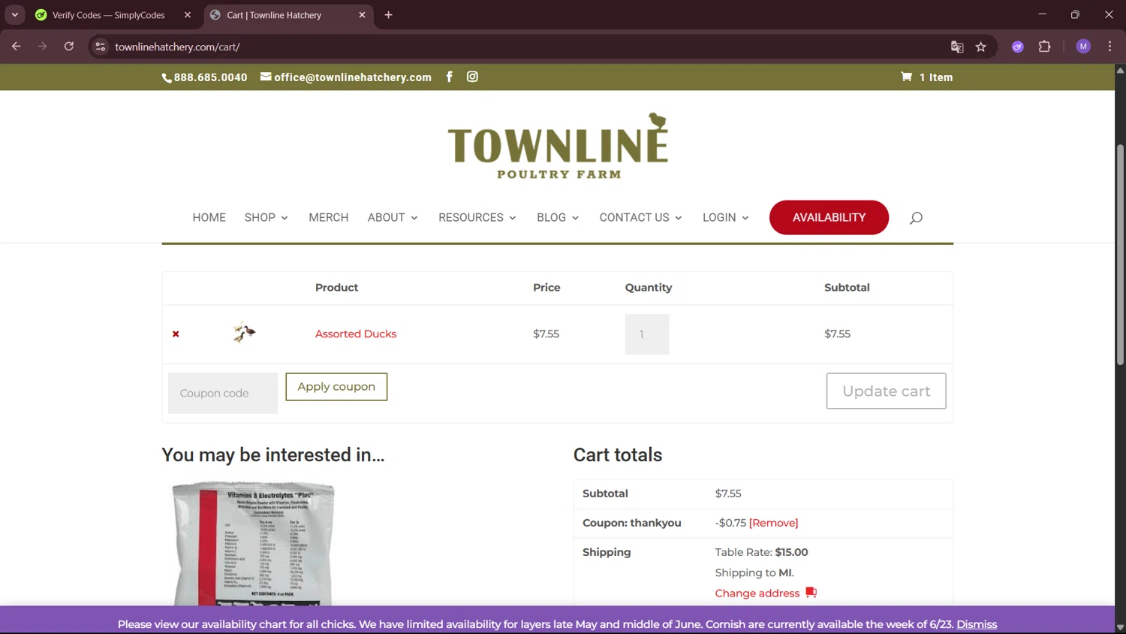Click the red AVAILABILITY button
This screenshot has height=634, width=1126.
pyautogui.click(x=829, y=218)
